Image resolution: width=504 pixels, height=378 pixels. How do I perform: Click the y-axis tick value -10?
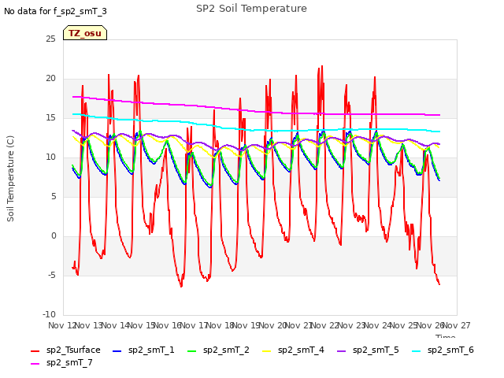[x=49, y=315]
